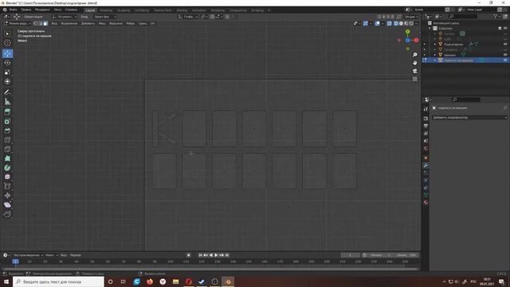Open Firefox from the Windows taskbar
The width and height of the screenshot is (510, 287).
[x=150, y=281]
